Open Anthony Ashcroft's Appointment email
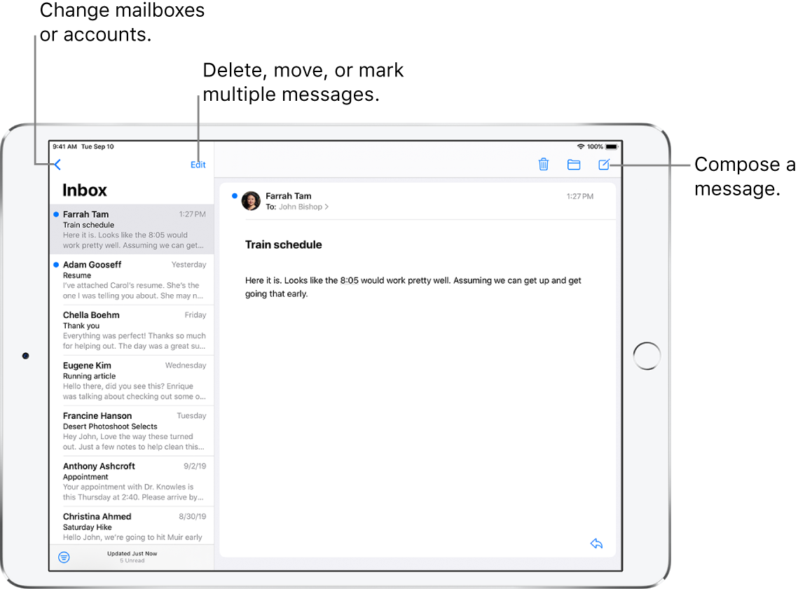This screenshot has height=589, width=805. 132,480
